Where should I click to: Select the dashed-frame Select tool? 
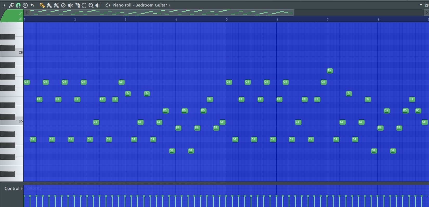click(x=84, y=5)
